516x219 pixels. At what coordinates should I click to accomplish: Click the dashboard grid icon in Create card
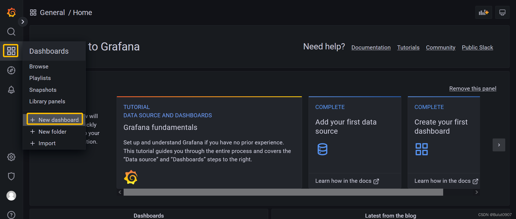pos(422,149)
